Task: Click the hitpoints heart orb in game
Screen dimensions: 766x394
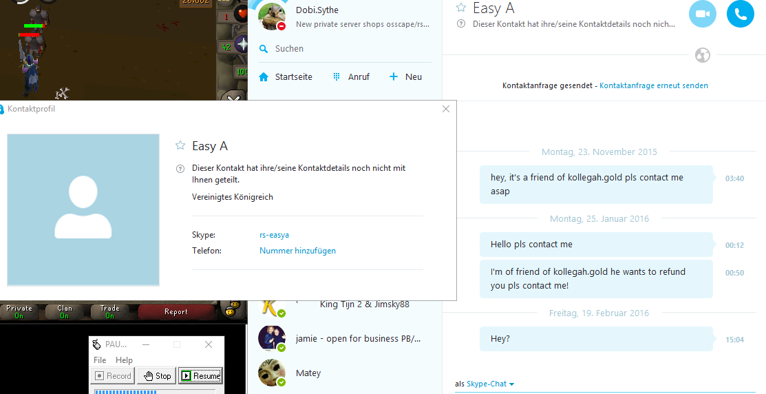Action: [241, 14]
